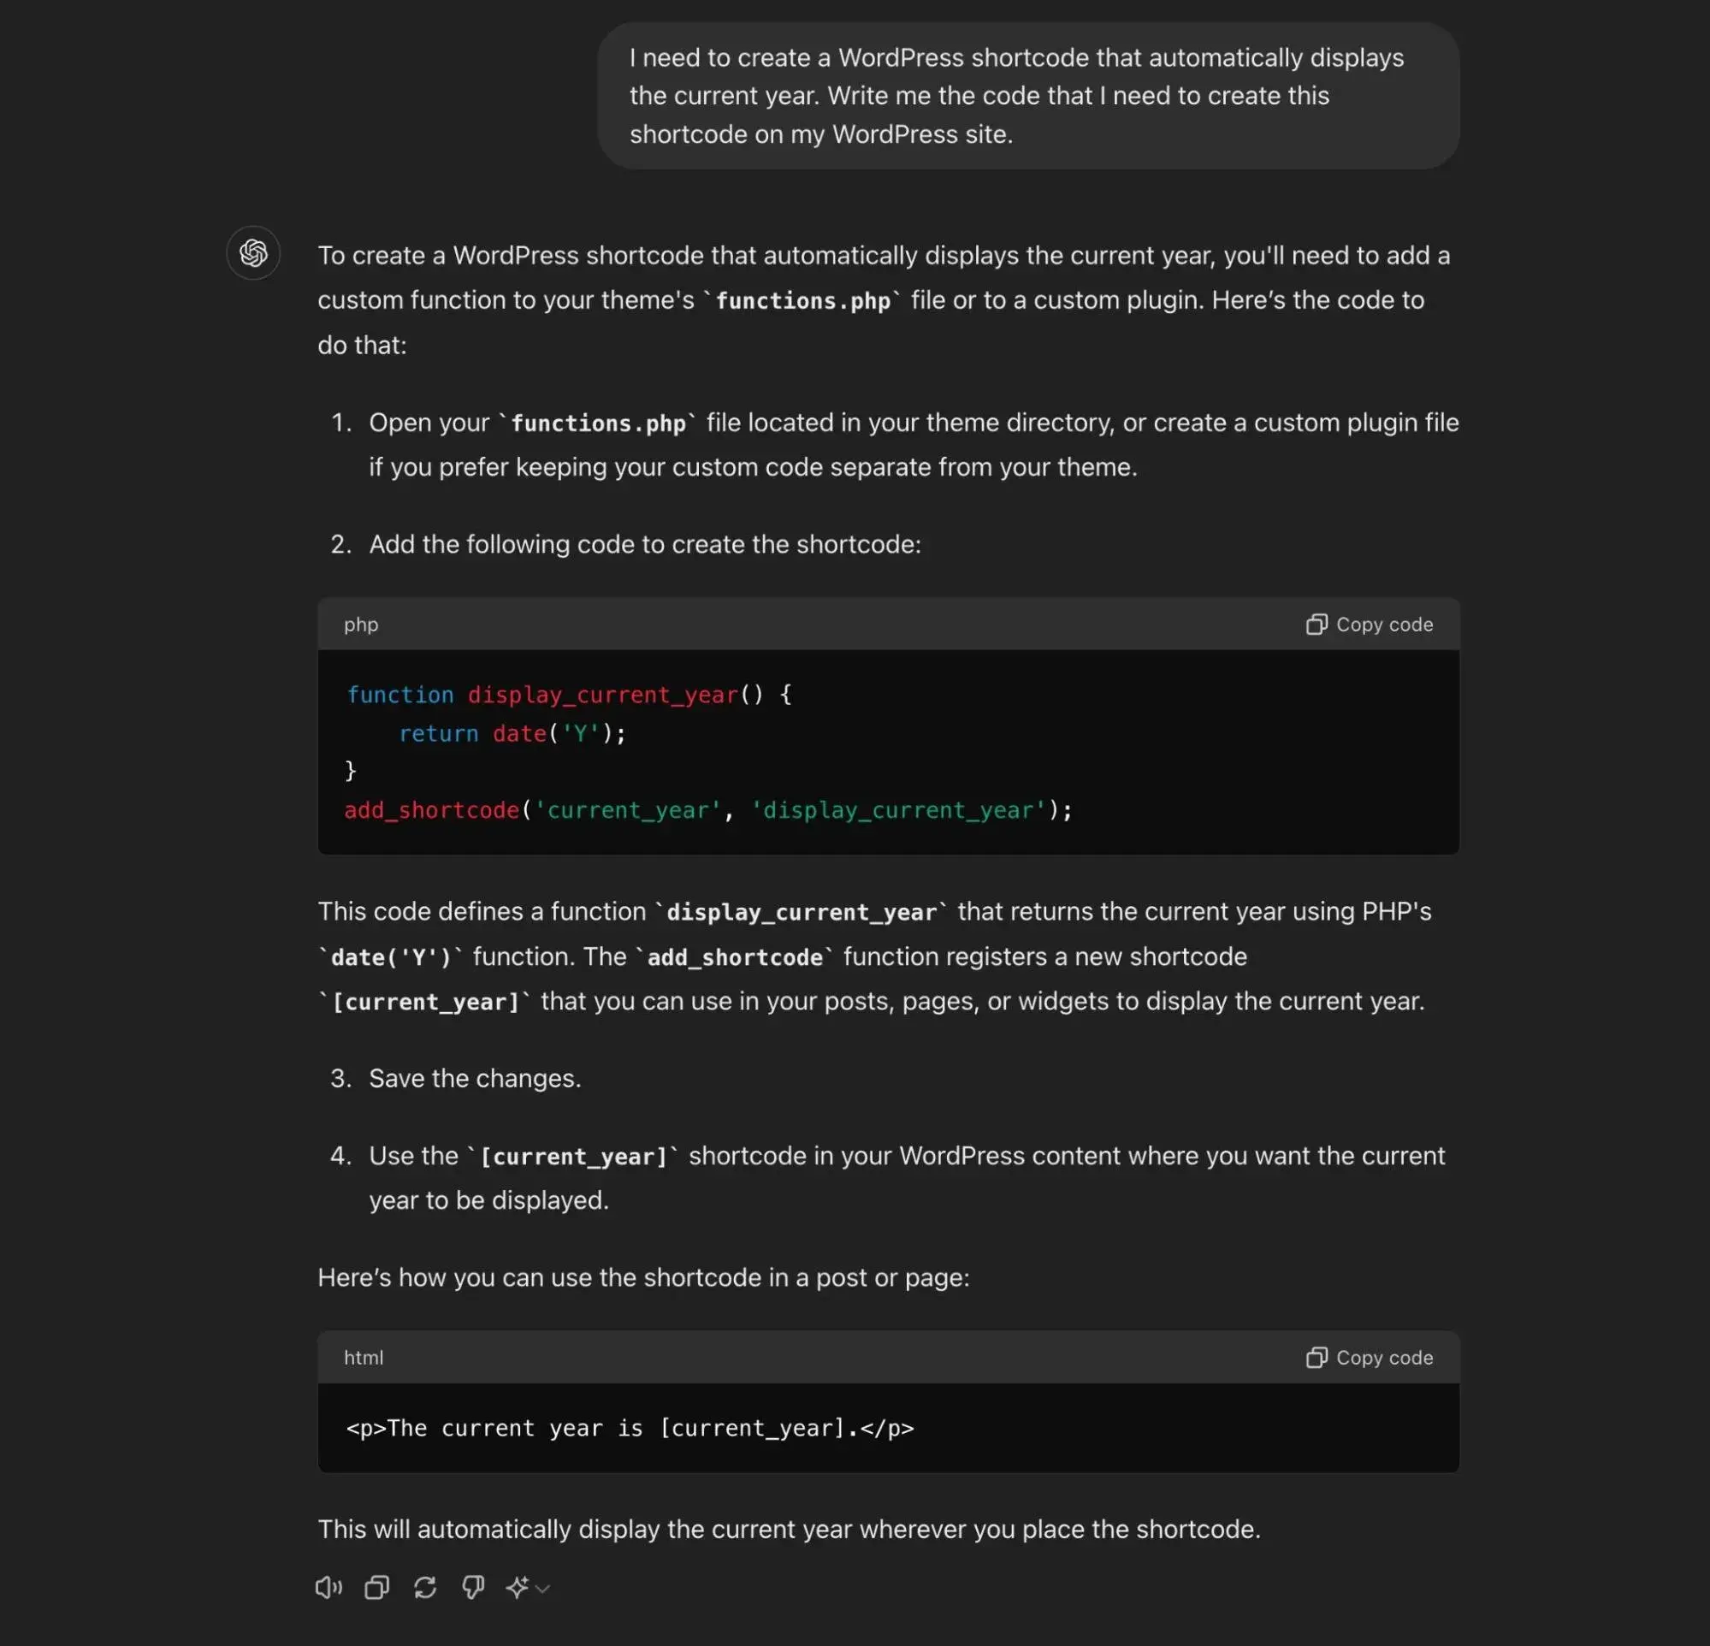Open the chevron next to sparkle icon
Screen dimensions: 1710x1646
542,1589
